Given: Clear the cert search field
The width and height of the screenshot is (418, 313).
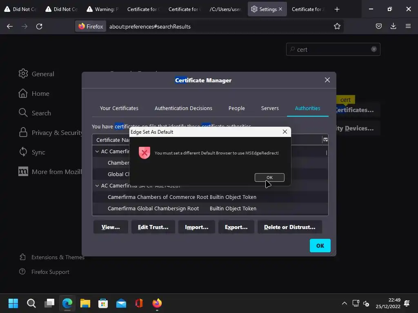Looking at the screenshot, I should [374, 49].
